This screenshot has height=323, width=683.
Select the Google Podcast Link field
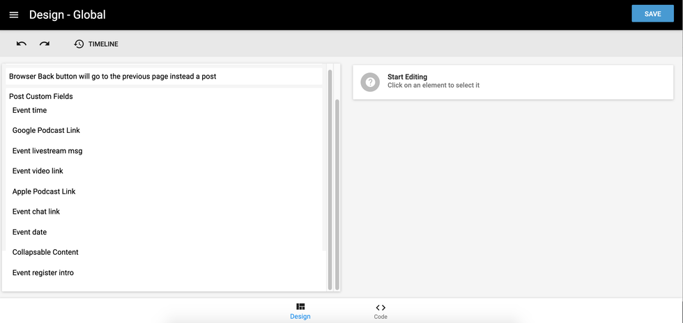(46, 130)
